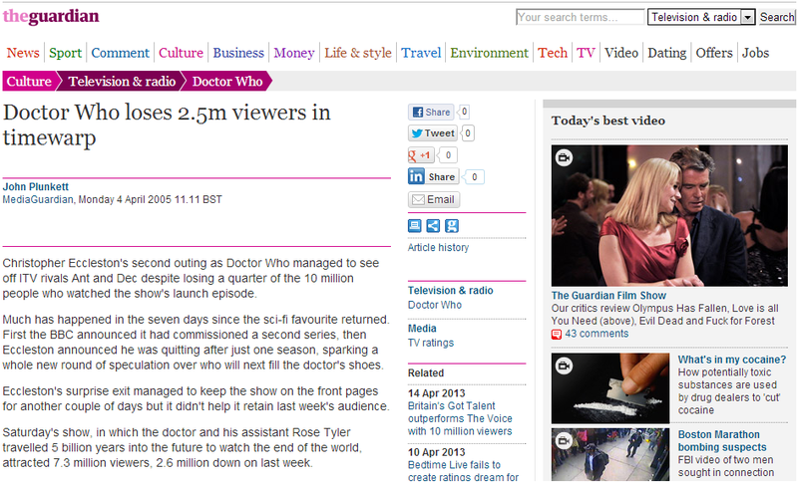Open the Money section
The width and height of the screenshot is (798, 487).
[294, 53]
